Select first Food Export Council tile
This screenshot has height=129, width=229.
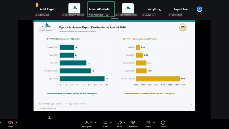point(74,9)
